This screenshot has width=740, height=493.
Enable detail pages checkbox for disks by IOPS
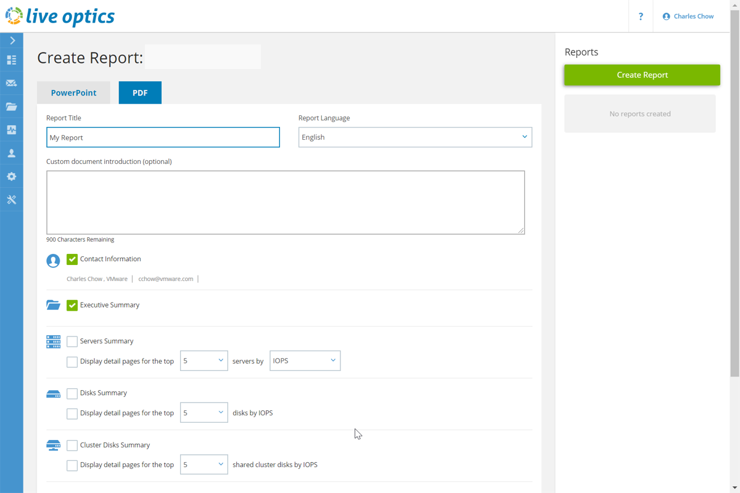point(72,414)
